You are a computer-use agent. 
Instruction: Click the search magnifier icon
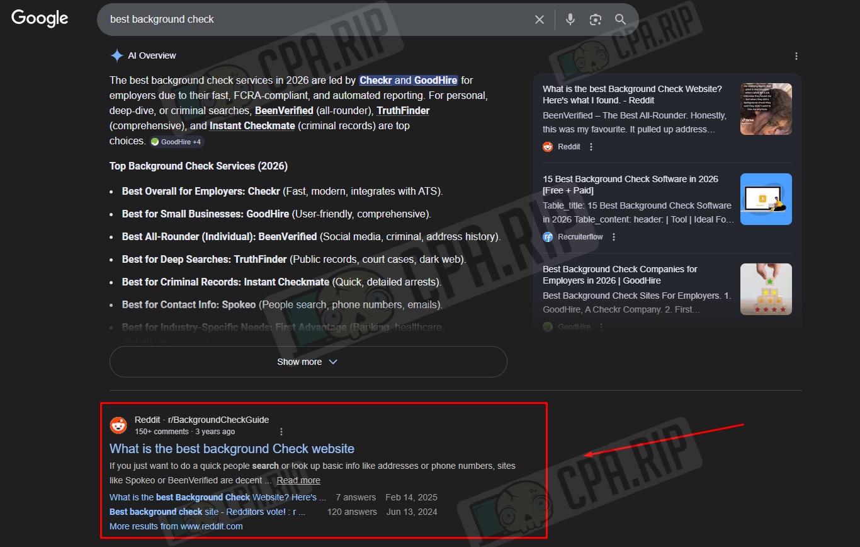[x=620, y=19]
